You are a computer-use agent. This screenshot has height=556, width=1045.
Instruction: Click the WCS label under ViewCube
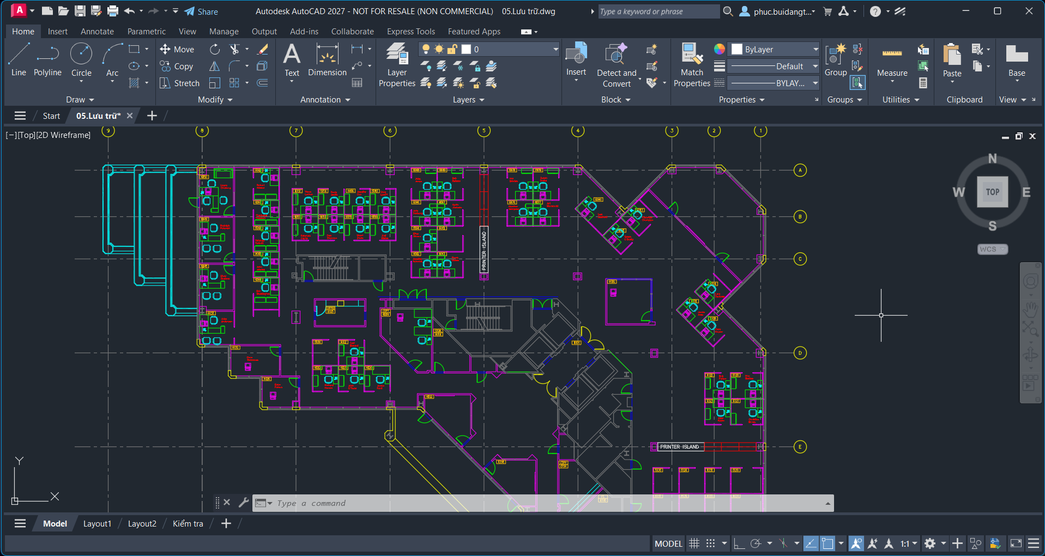click(992, 249)
